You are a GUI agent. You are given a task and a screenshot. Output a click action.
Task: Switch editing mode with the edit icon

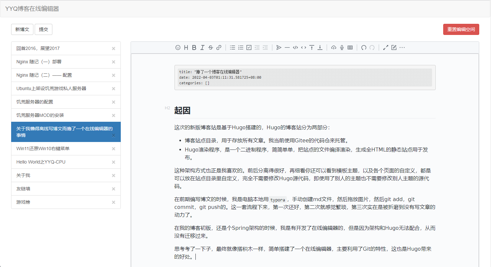(394, 48)
